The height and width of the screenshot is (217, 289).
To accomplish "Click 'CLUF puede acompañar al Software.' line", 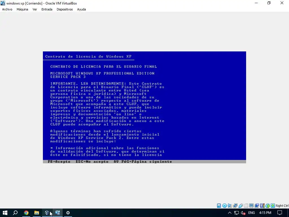I will pos(92,124).
